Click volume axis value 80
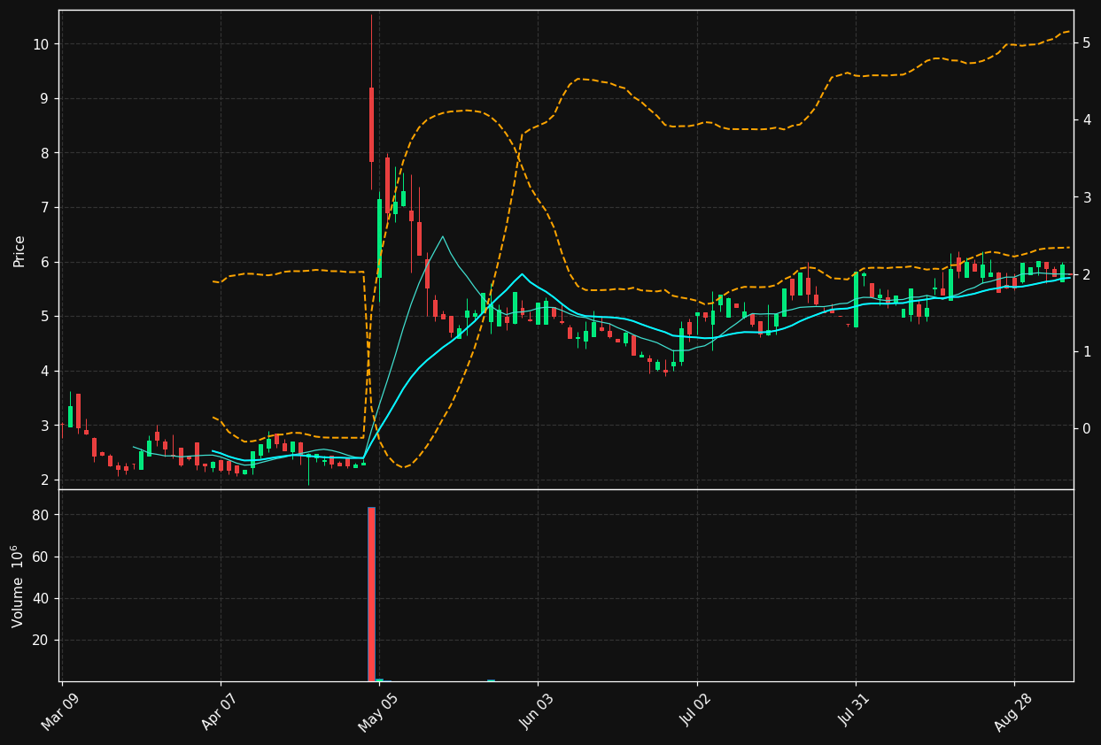The image size is (1101, 745). (42, 515)
